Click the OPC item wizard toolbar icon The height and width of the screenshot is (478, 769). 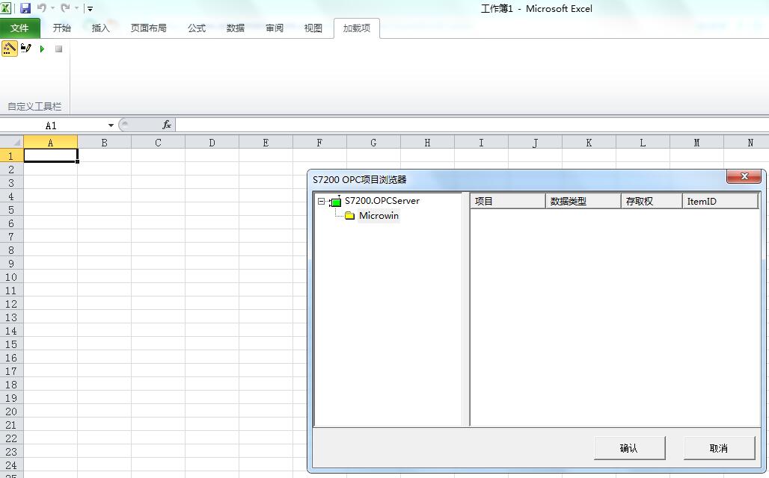click(x=9, y=49)
